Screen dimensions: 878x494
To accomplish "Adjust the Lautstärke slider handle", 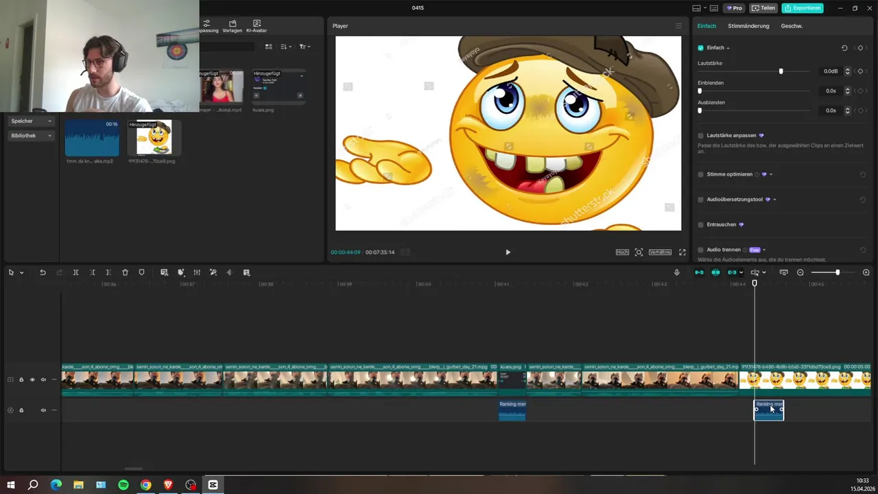I will [781, 71].
